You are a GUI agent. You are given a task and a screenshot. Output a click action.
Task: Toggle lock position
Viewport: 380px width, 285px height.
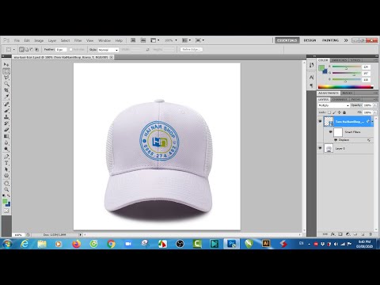(340, 112)
